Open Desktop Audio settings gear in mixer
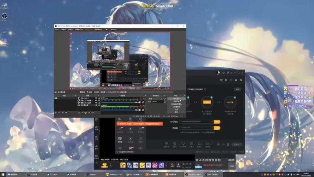Image resolution: width=314 pixels, height=177 pixels. click(x=143, y=110)
